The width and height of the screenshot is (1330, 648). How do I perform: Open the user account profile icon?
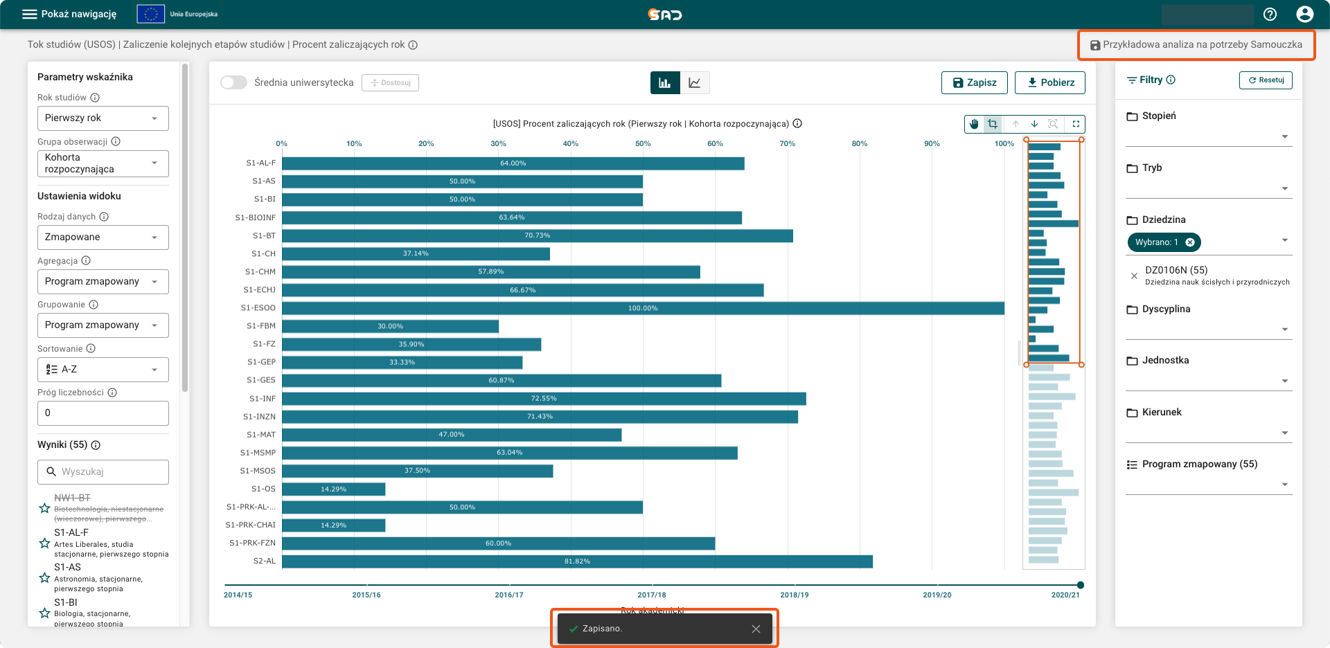point(1304,15)
